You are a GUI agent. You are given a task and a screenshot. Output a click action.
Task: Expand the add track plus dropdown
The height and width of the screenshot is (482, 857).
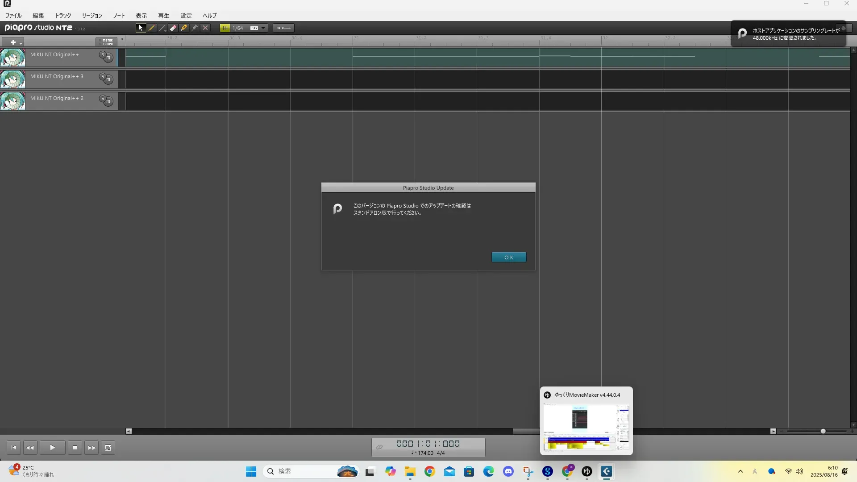coord(21,43)
